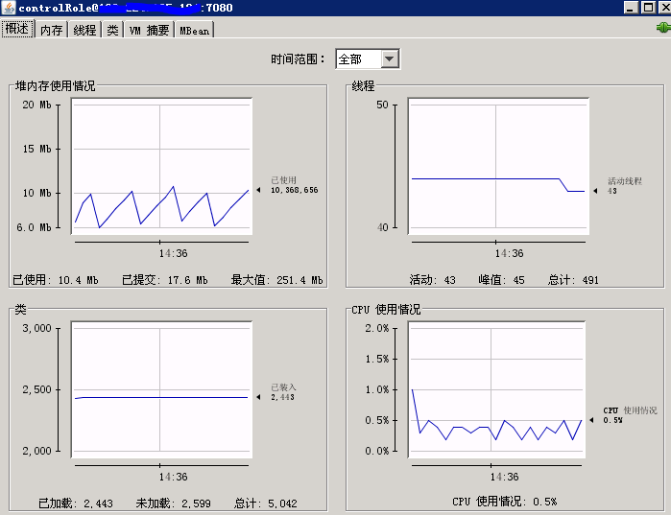Click the 已加载: 2,443 text
Viewport: 671px width, 515px height.
(x=76, y=503)
